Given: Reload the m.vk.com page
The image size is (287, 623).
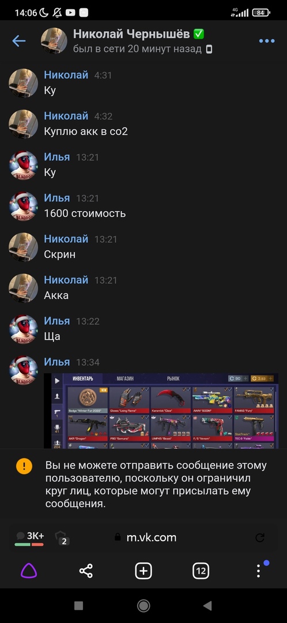Looking at the screenshot, I should (x=259, y=538).
